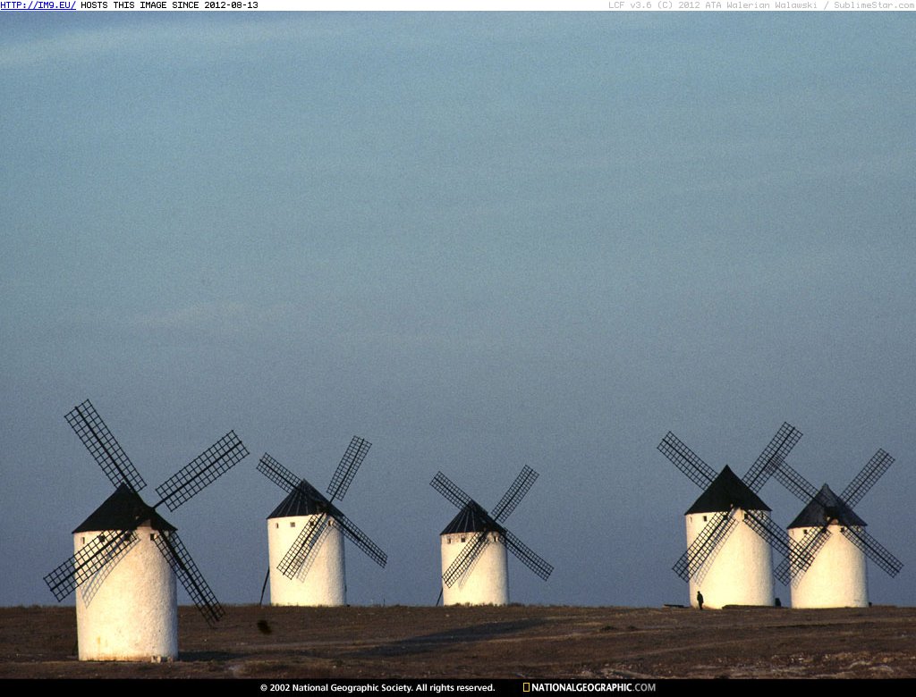Click the '© 2002 National Geographic Society' copyright text
The image size is (916, 697).
(336, 688)
